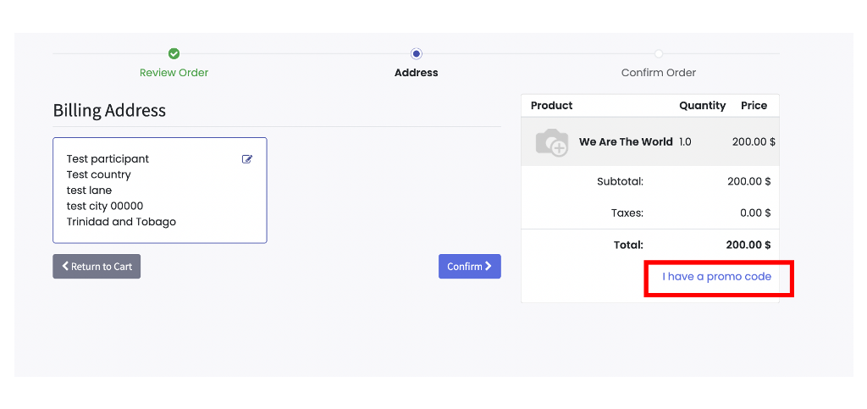The width and height of the screenshot is (867, 409).
Task: Go back to the Review Order step label
Action: (x=174, y=73)
